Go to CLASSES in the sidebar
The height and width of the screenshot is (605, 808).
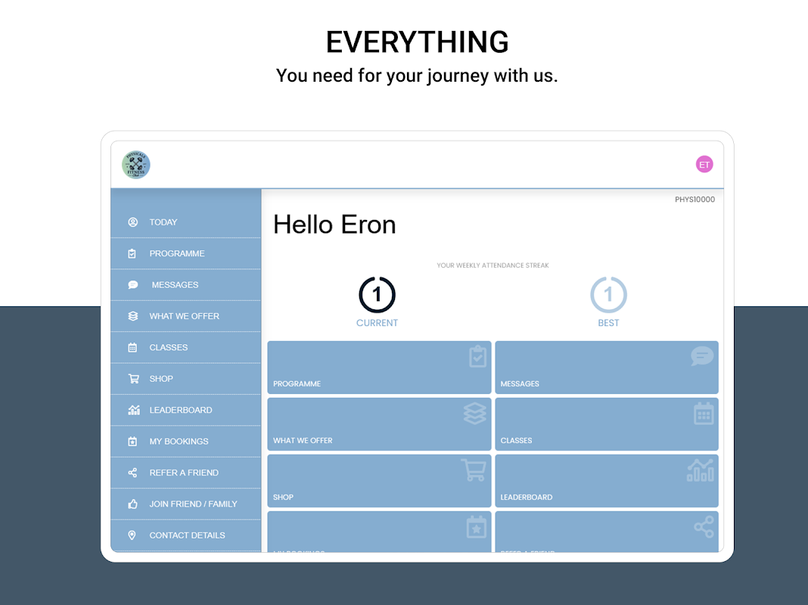tap(186, 348)
